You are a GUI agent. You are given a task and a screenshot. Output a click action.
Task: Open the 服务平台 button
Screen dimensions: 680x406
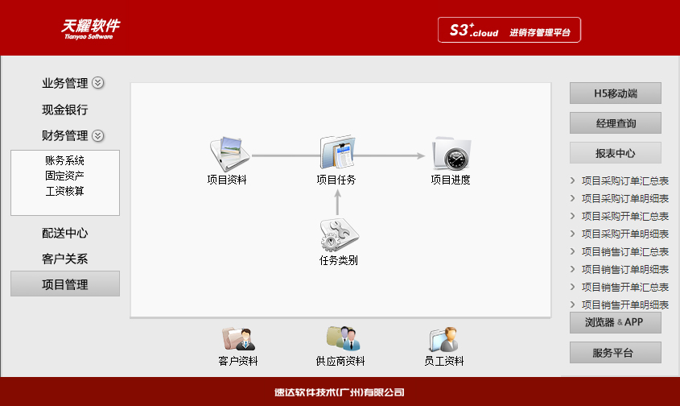[x=616, y=353]
